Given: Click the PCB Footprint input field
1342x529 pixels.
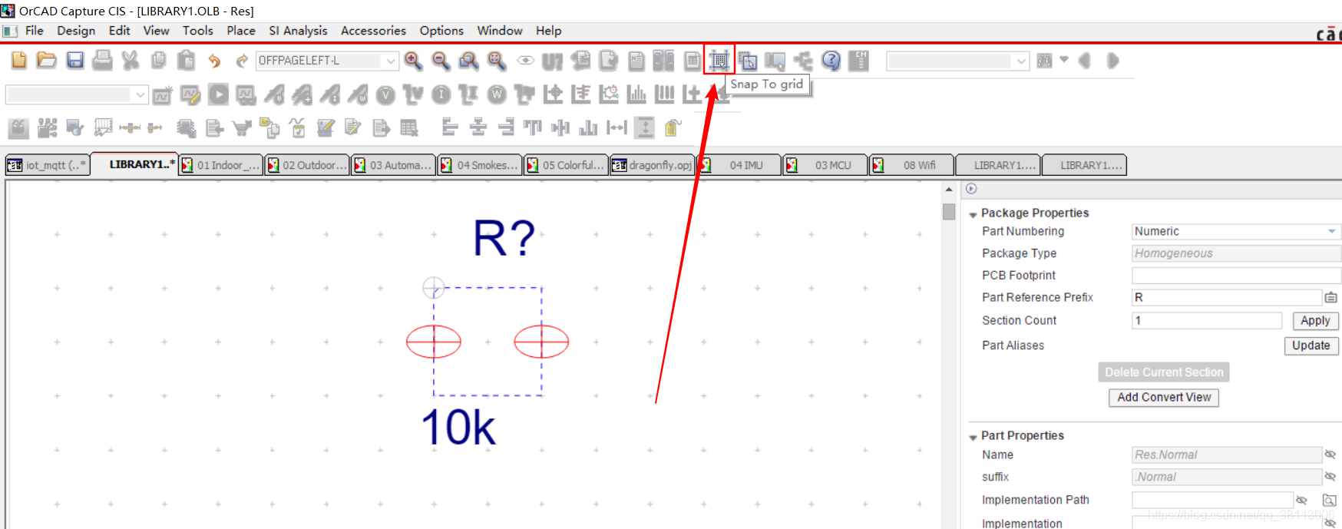Looking at the screenshot, I should coord(1235,276).
